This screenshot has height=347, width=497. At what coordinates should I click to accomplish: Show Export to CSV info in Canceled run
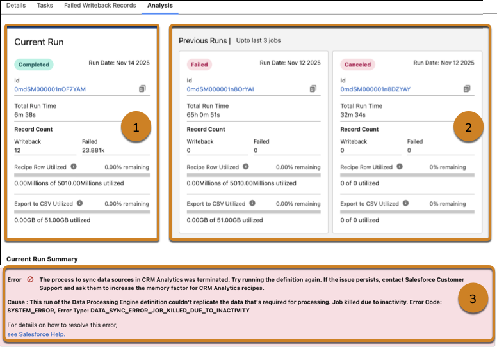[x=405, y=203]
